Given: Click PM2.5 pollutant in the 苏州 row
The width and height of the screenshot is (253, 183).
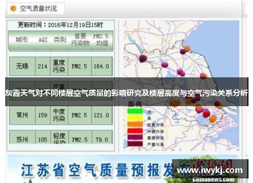Looking at the screenshot, I should (x=80, y=140).
